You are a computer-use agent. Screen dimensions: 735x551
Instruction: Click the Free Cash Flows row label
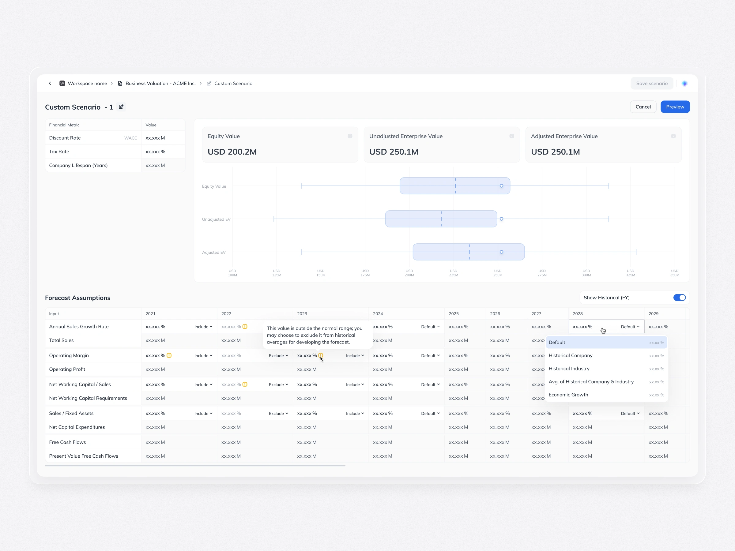(67, 442)
